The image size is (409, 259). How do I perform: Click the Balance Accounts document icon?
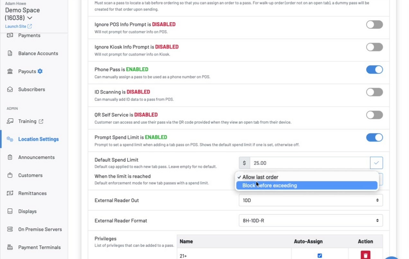[10, 53]
